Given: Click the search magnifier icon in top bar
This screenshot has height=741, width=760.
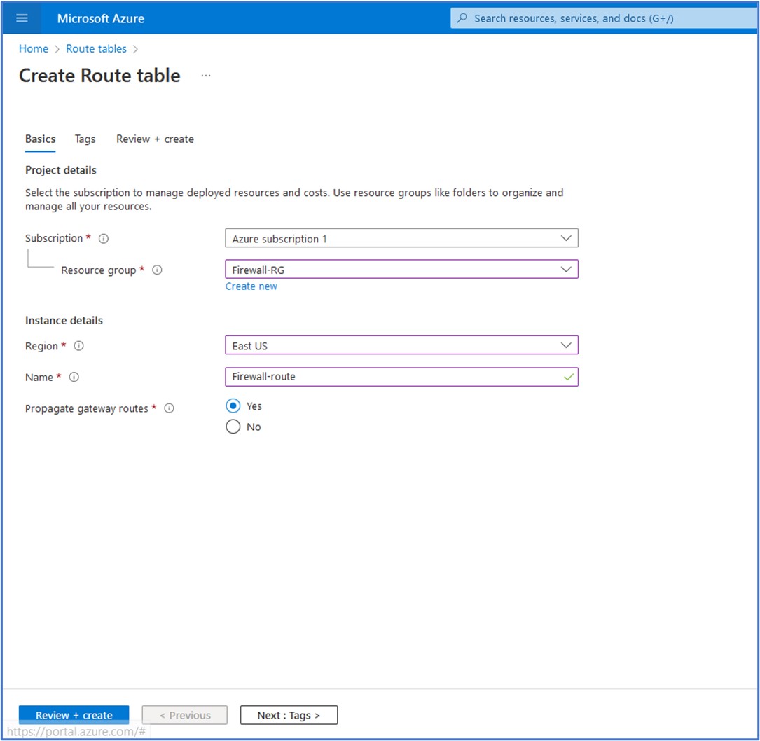Looking at the screenshot, I should pos(462,18).
